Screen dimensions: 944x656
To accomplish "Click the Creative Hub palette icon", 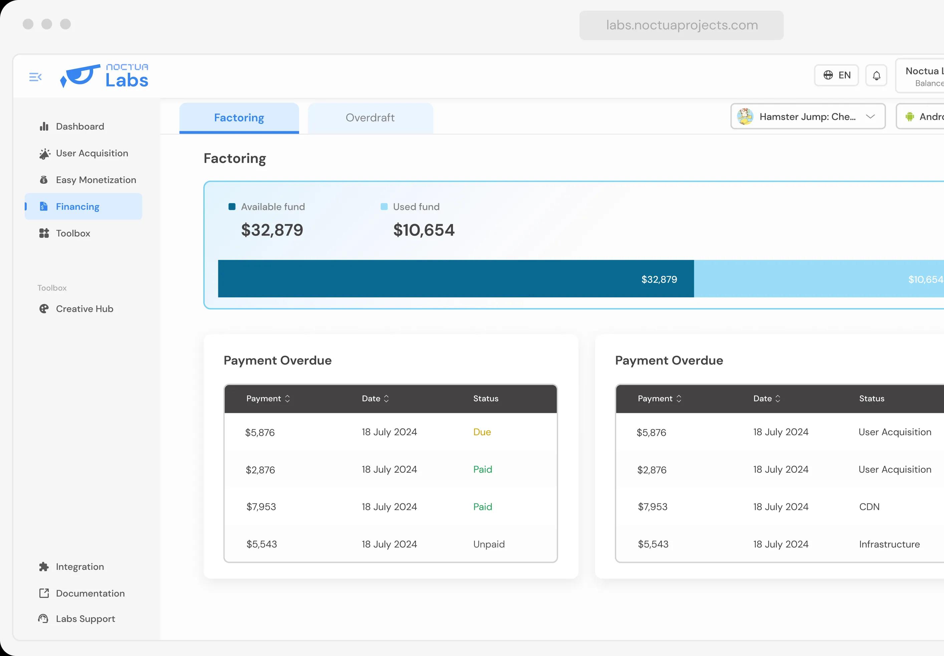I will click(x=44, y=309).
